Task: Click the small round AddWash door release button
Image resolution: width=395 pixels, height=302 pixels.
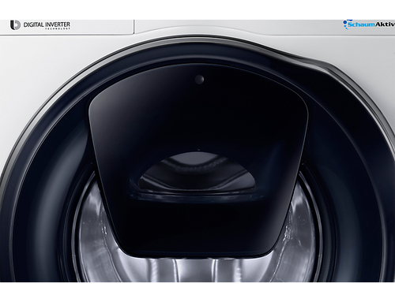Action: (x=199, y=79)
